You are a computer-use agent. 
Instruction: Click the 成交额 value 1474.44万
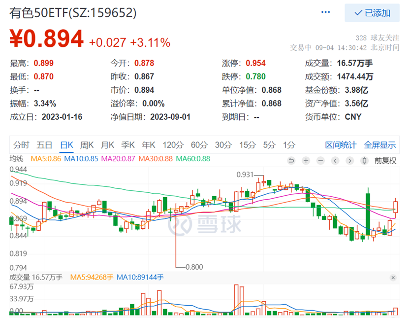(355, 76)
